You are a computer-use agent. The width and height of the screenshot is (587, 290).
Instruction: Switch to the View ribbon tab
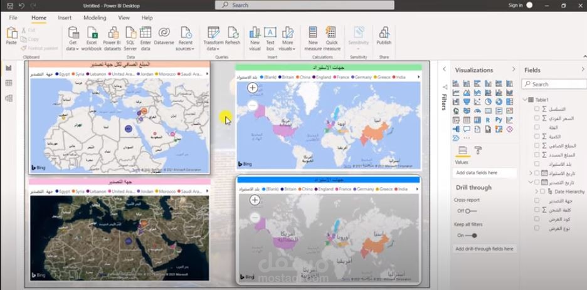(x=124, y=18)
